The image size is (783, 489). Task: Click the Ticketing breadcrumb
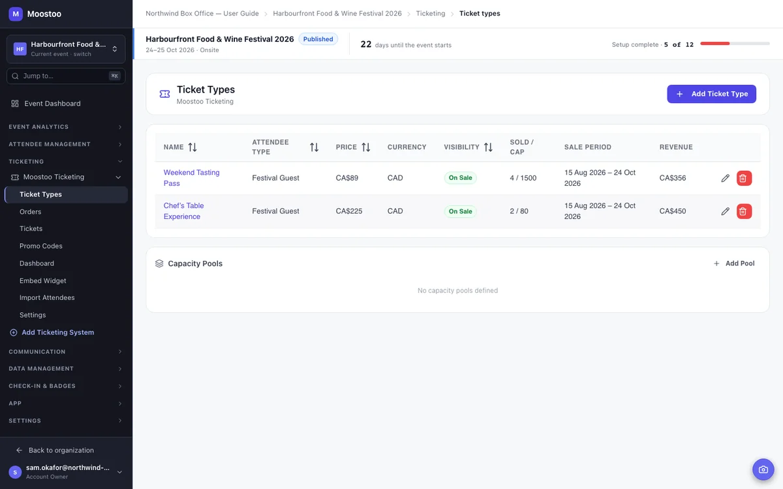tap(431, 14)
